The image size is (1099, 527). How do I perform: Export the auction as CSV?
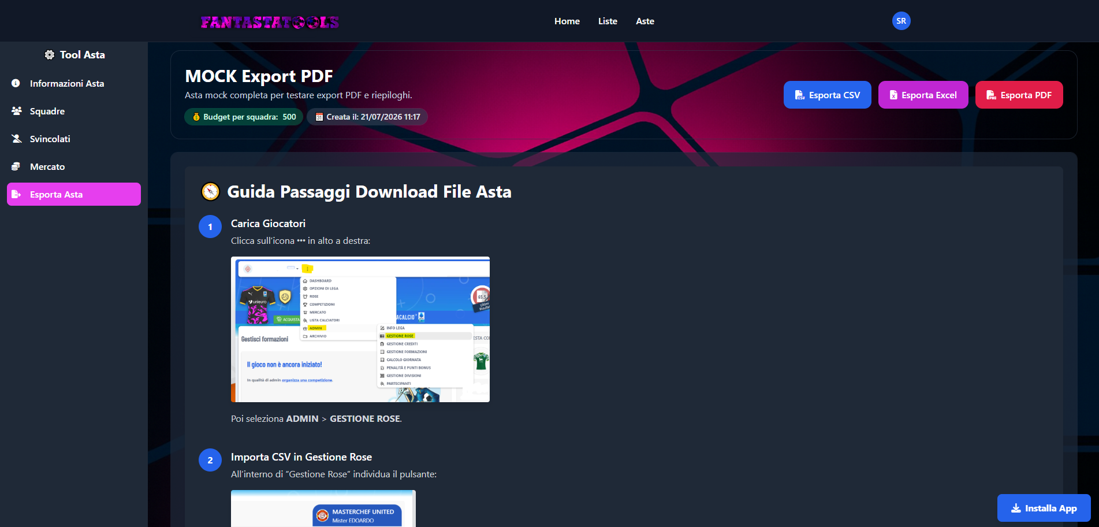click(827, 95)
